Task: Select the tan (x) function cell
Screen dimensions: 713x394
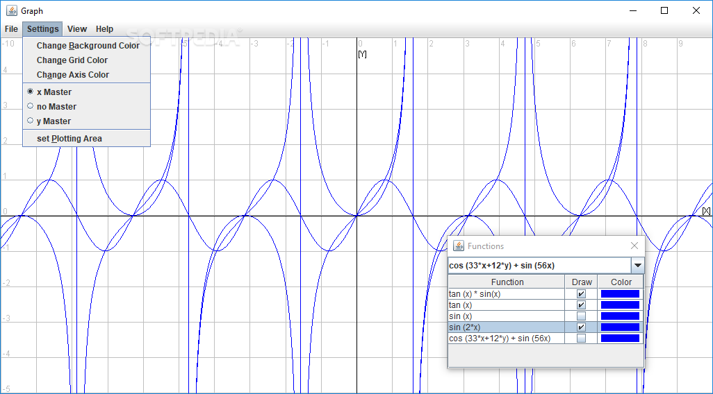Action: point(506,305)
